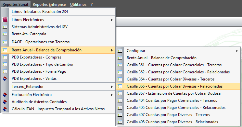Expand the Configurar submenu arrow
Screen dimensions: 242x127
click(237, 51)
